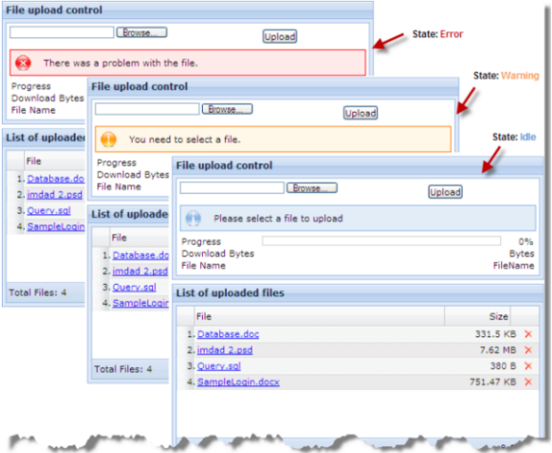The height and width of the screenshot is (453, 552).
Task: Open SampleLogin link in Error panel list
Action: tap(55, 226)
